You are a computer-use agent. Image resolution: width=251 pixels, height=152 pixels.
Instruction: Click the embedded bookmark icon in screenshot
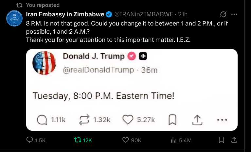tap(172, 120)
